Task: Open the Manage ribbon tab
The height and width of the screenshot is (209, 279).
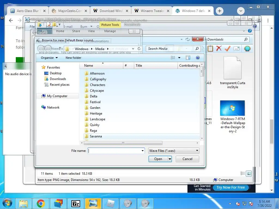Action: click(x=110, y=31)
